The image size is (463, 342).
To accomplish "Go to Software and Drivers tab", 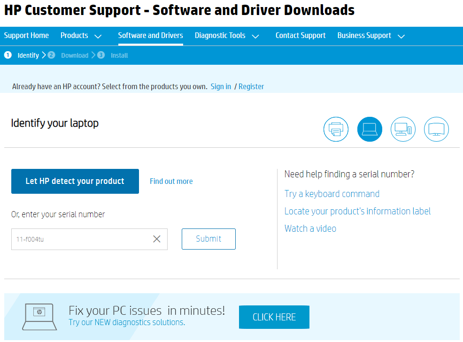I will pos(151,35).
